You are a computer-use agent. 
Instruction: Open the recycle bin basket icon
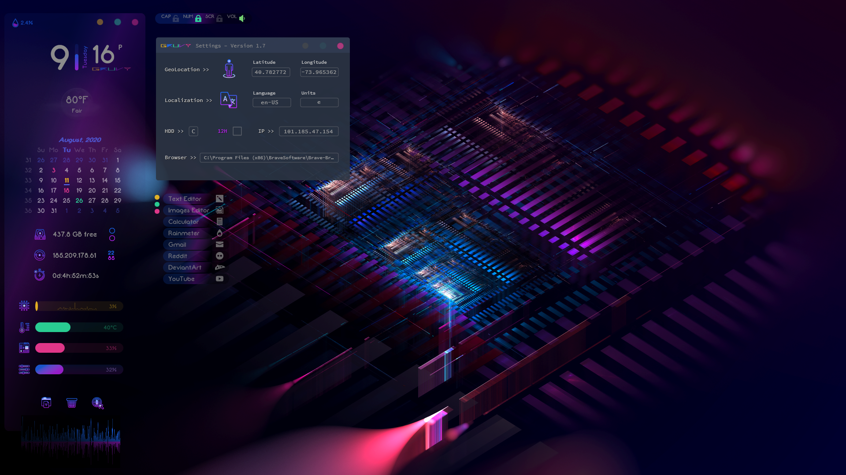(72, 402)
